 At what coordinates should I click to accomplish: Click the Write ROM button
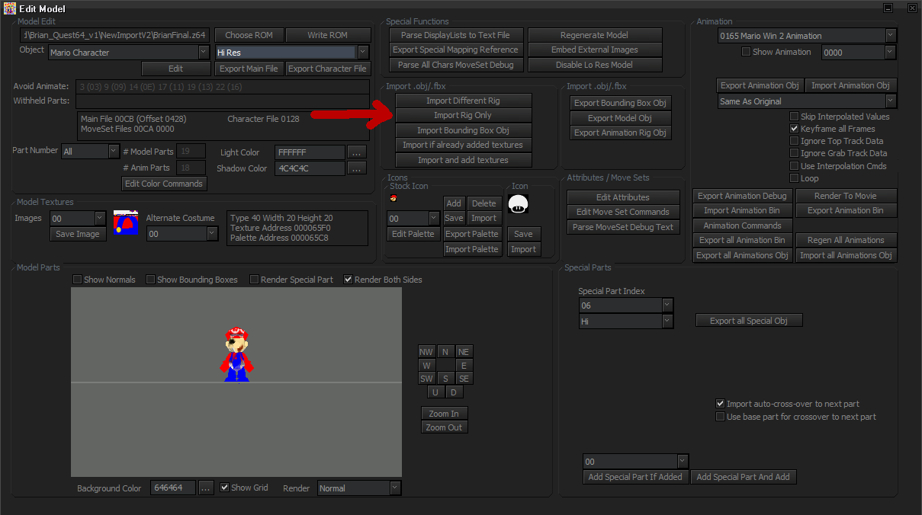(328, 35)
